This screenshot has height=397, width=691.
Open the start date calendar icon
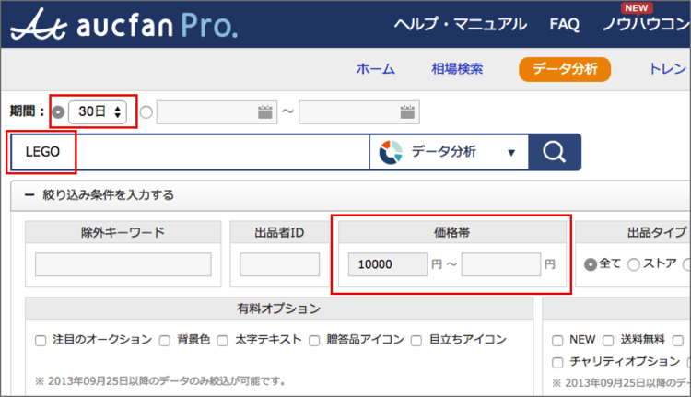(265, 112)
